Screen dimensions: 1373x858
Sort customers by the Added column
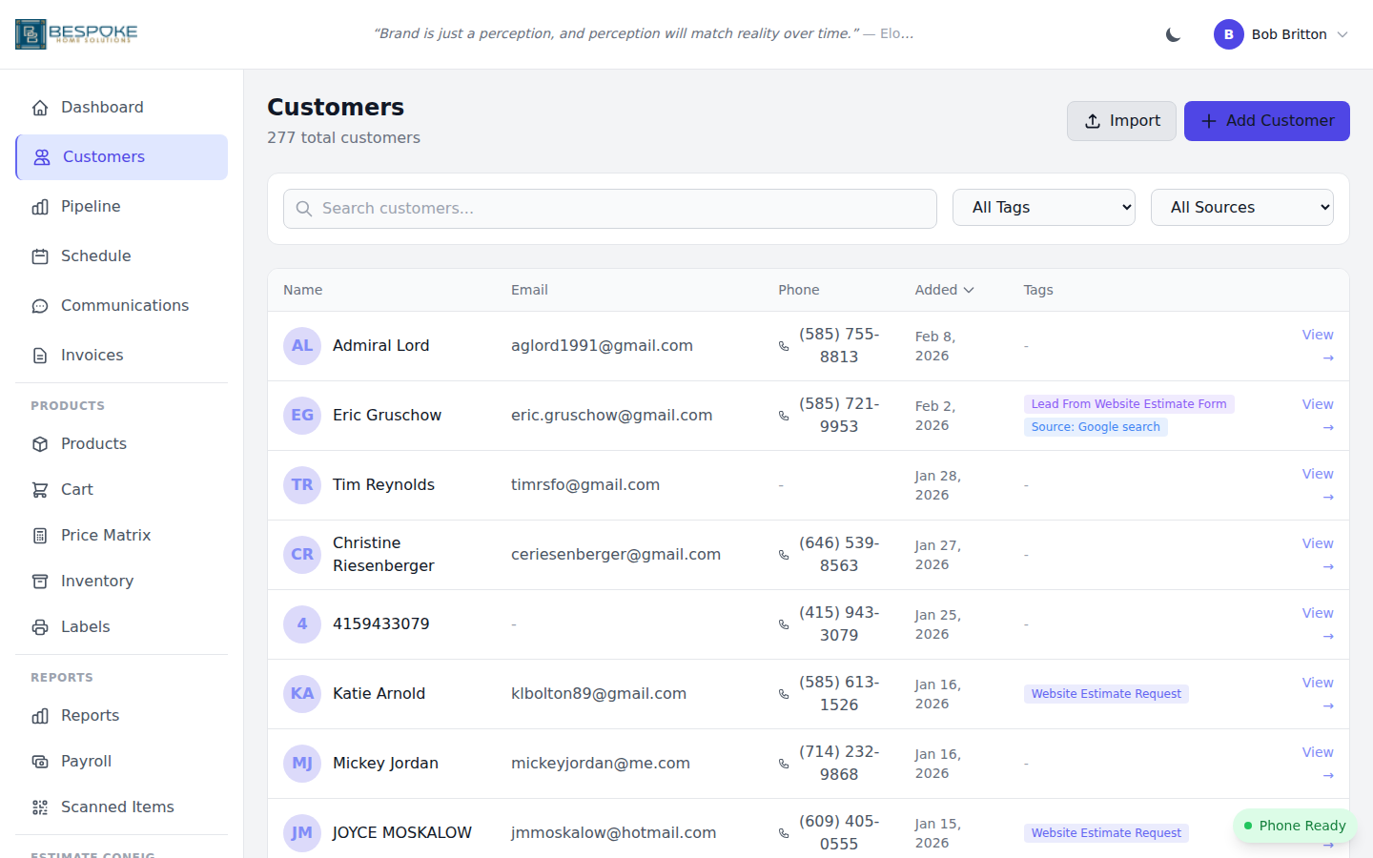(944, 290)
